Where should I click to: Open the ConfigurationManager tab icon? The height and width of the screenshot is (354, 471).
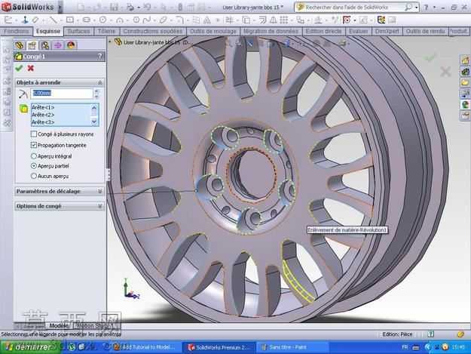(x=45, y=45)
